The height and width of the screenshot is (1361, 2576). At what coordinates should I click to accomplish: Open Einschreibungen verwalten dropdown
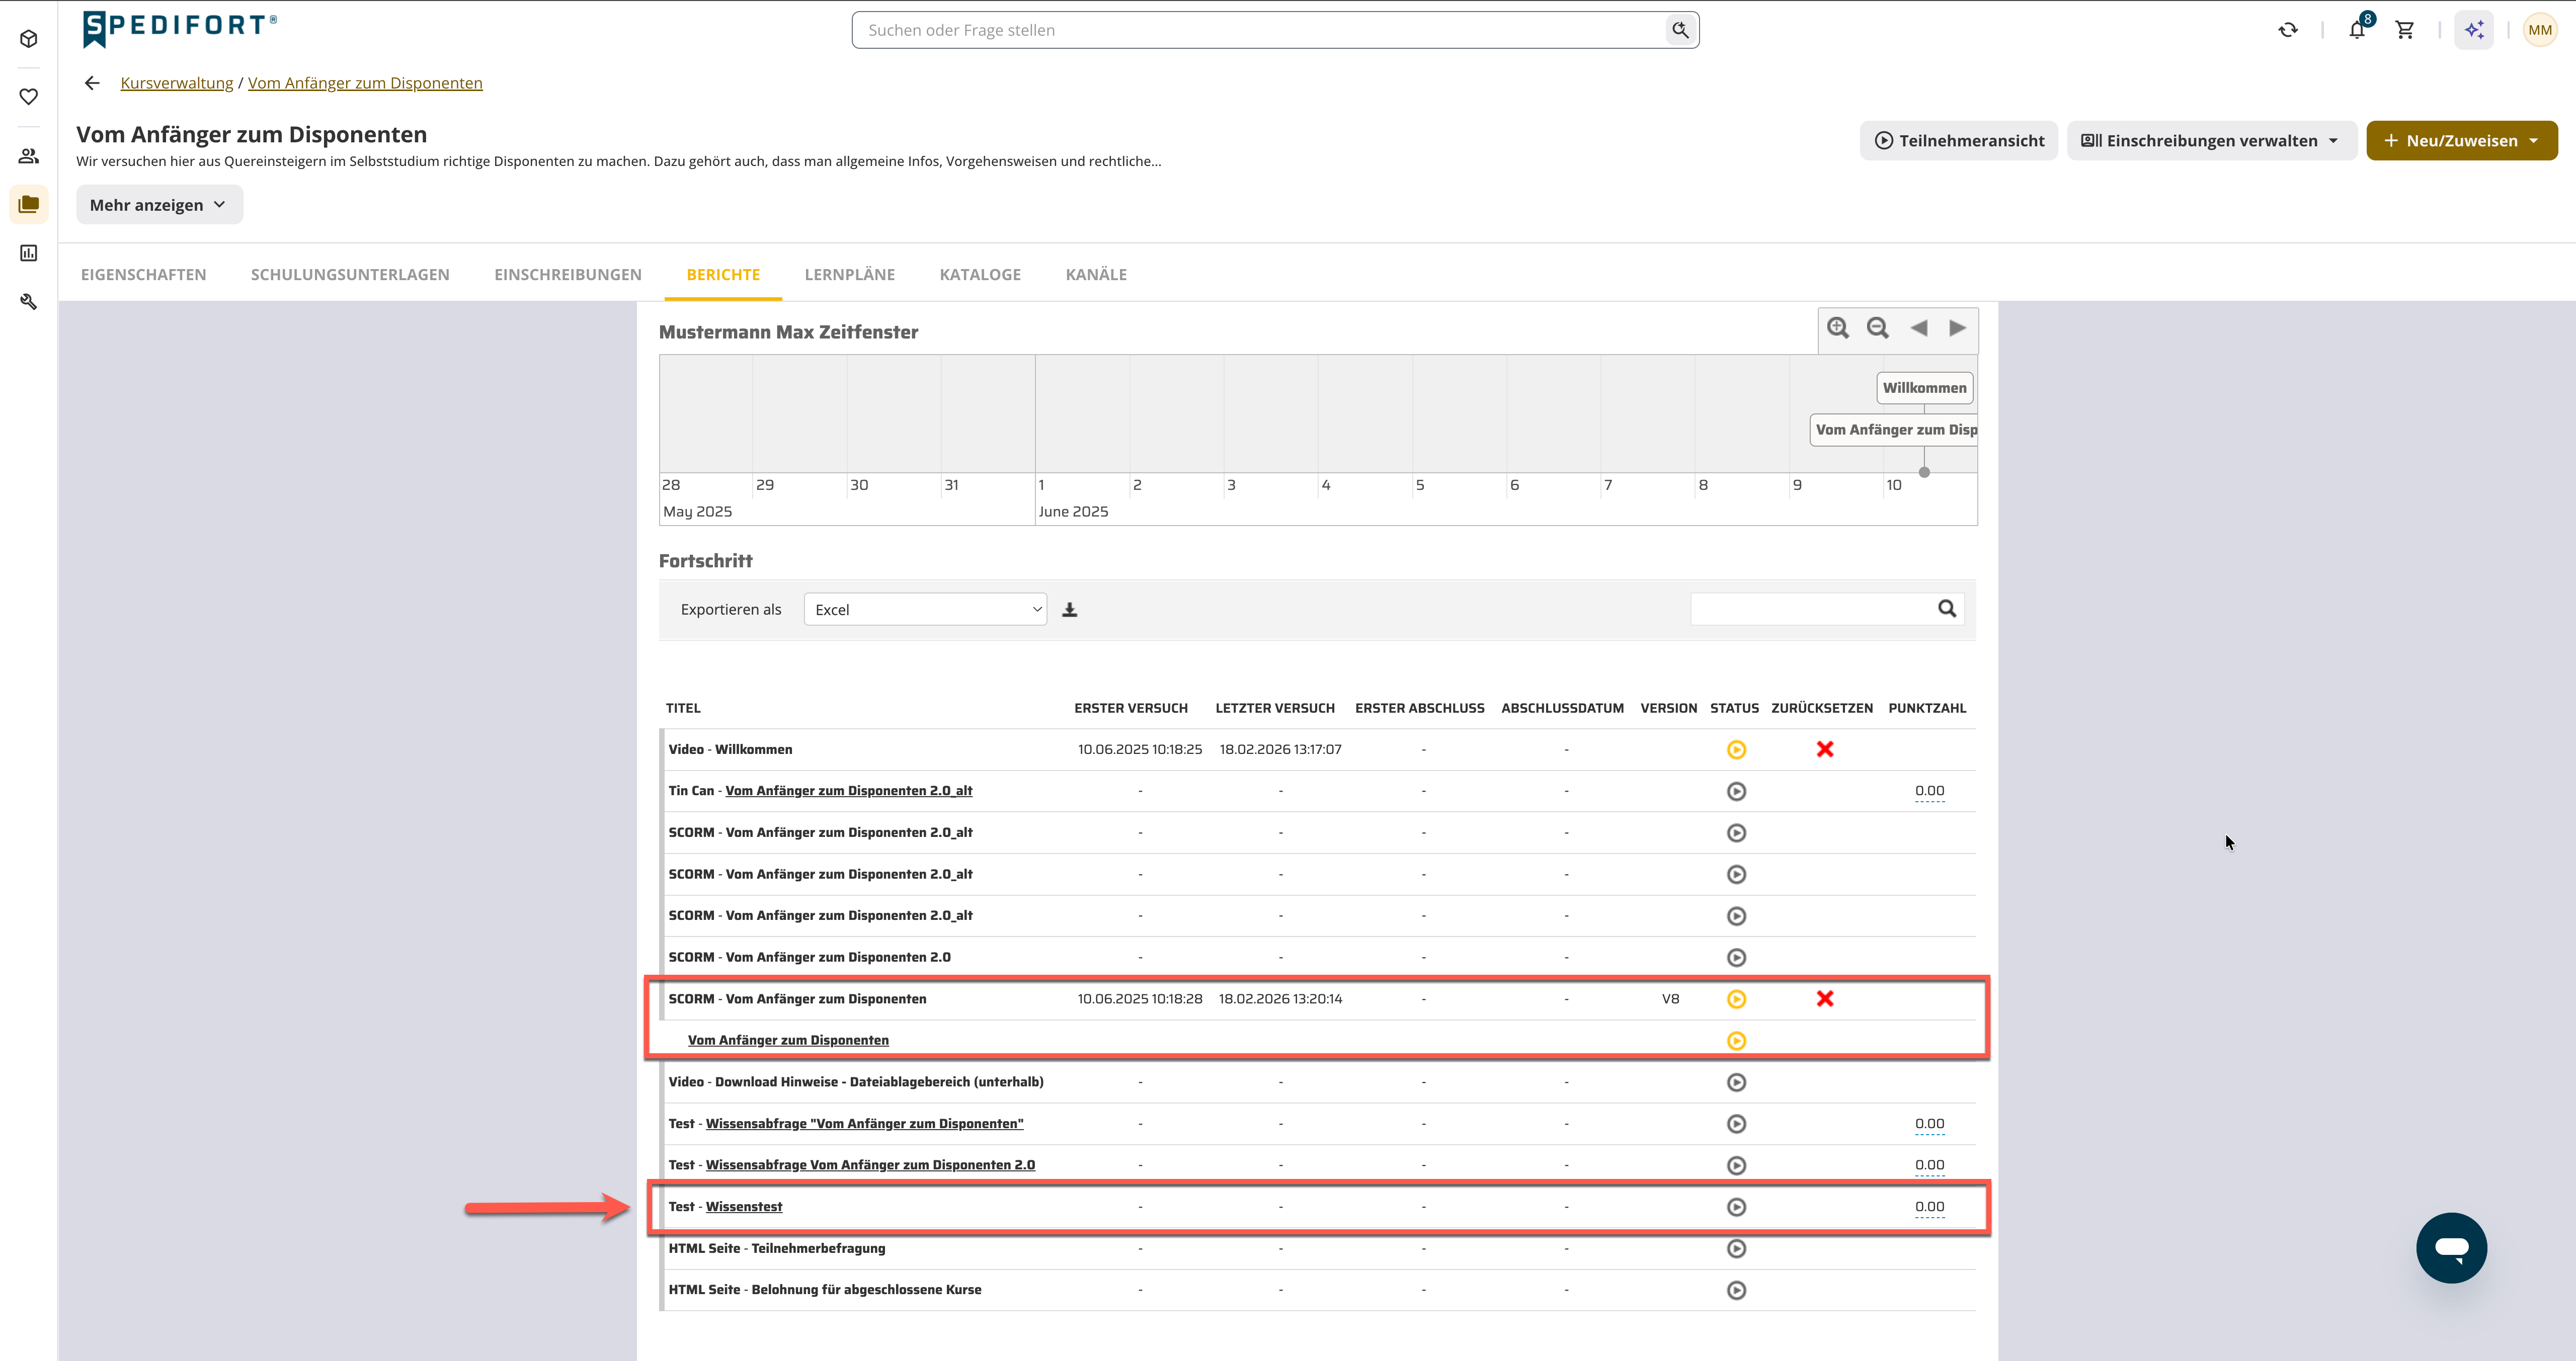[2211, 141]
